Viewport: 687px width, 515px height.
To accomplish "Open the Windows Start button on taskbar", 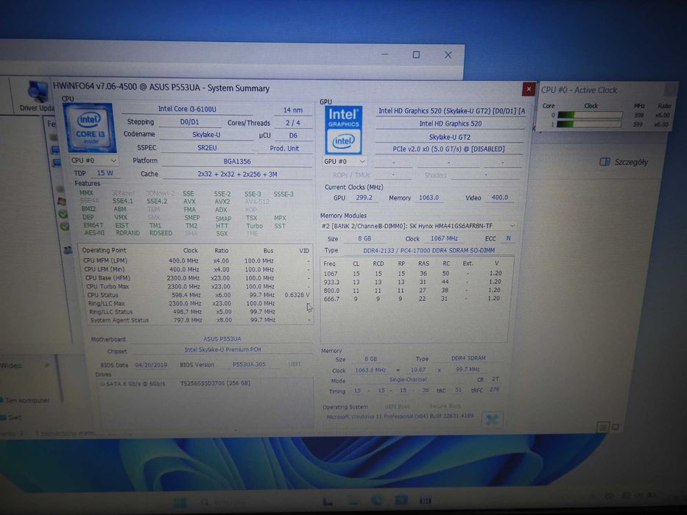I will [x=179, y=502].
